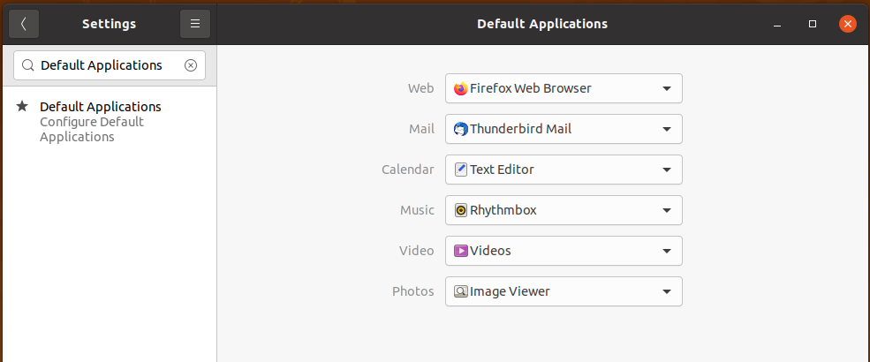Click the Video label

(x=417, y=251)
